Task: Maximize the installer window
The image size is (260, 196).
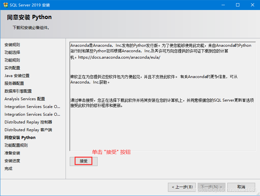Action: point(238,5)
